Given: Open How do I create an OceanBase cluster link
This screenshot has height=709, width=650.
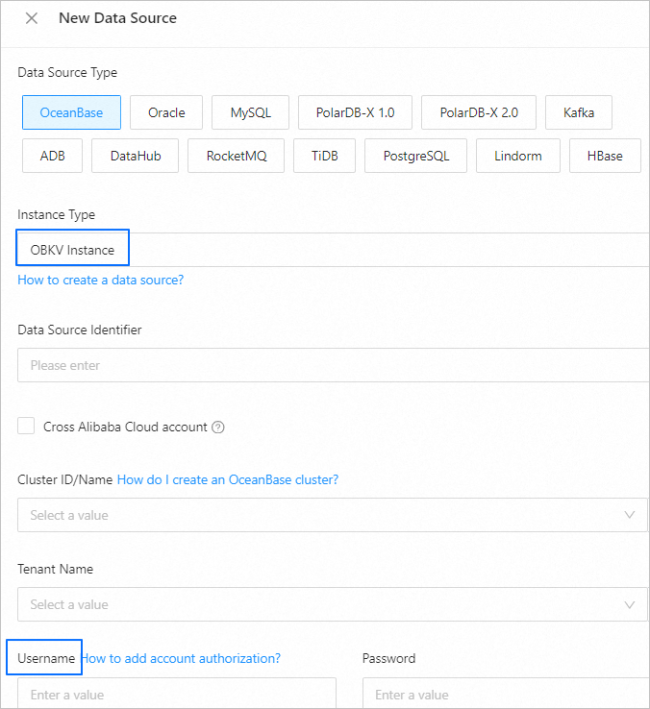Looking at the screenshot, I should click(228, 479).
